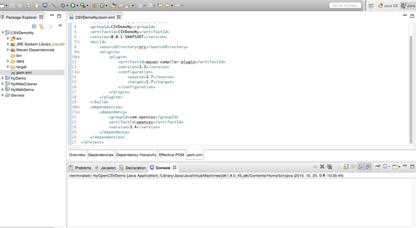Viewport: 416px width, 228px height.
Task: Expand the src folder in CSVDemoNy
Action: point(8,38)
